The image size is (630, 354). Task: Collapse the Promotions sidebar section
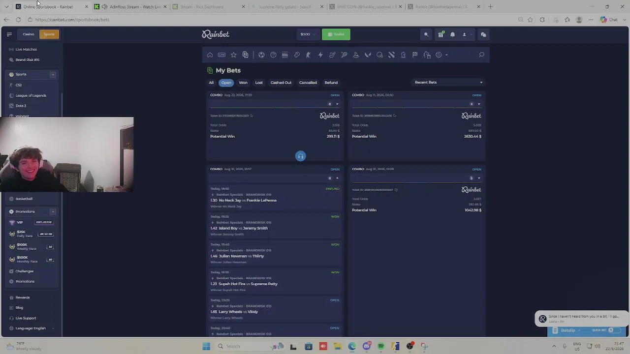[x=53, y=212]
